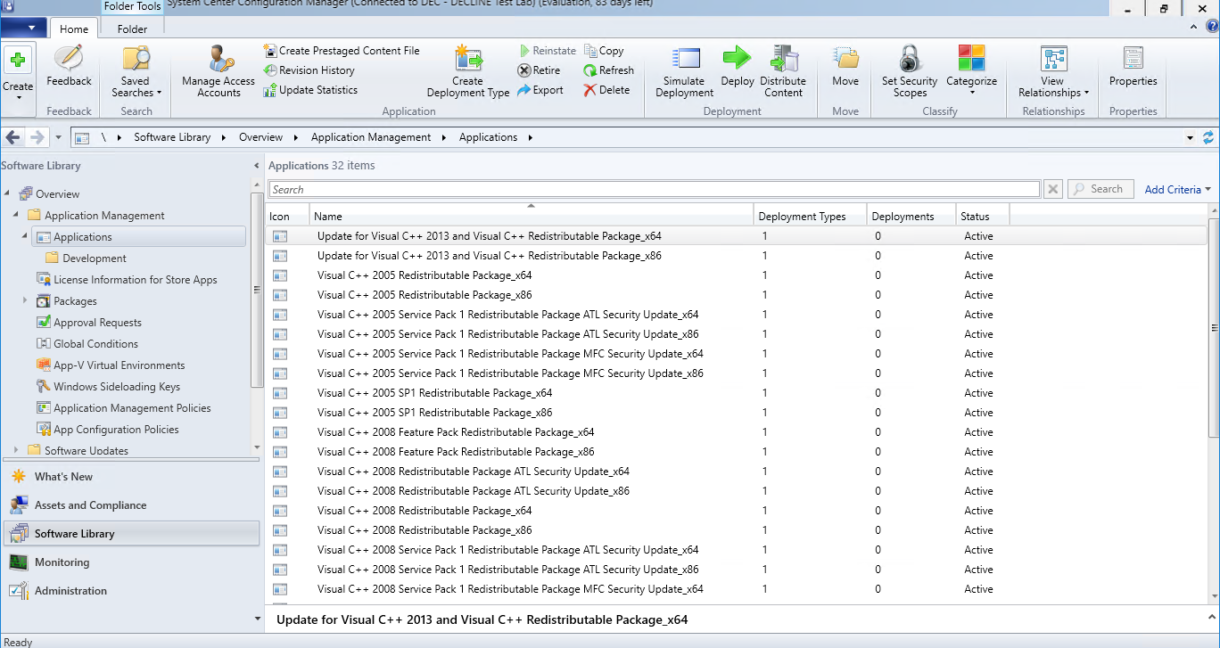Select License Information for Store Apps
Viewport: 1220px width, 648px height.
127,280
